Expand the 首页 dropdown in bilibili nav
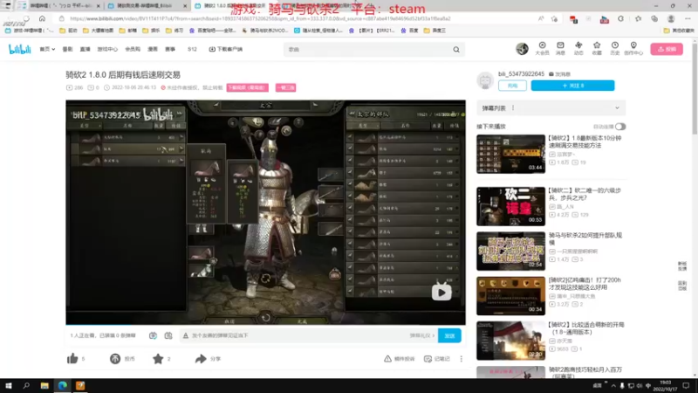 click(47, 49)
